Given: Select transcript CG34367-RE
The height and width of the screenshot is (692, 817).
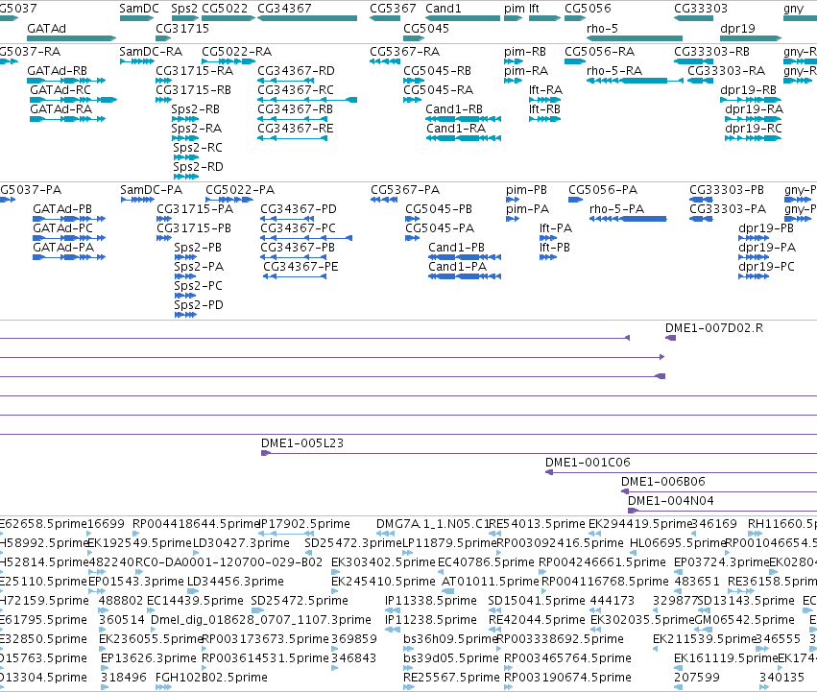Looking at the screenshot, I should coord(292,138).
